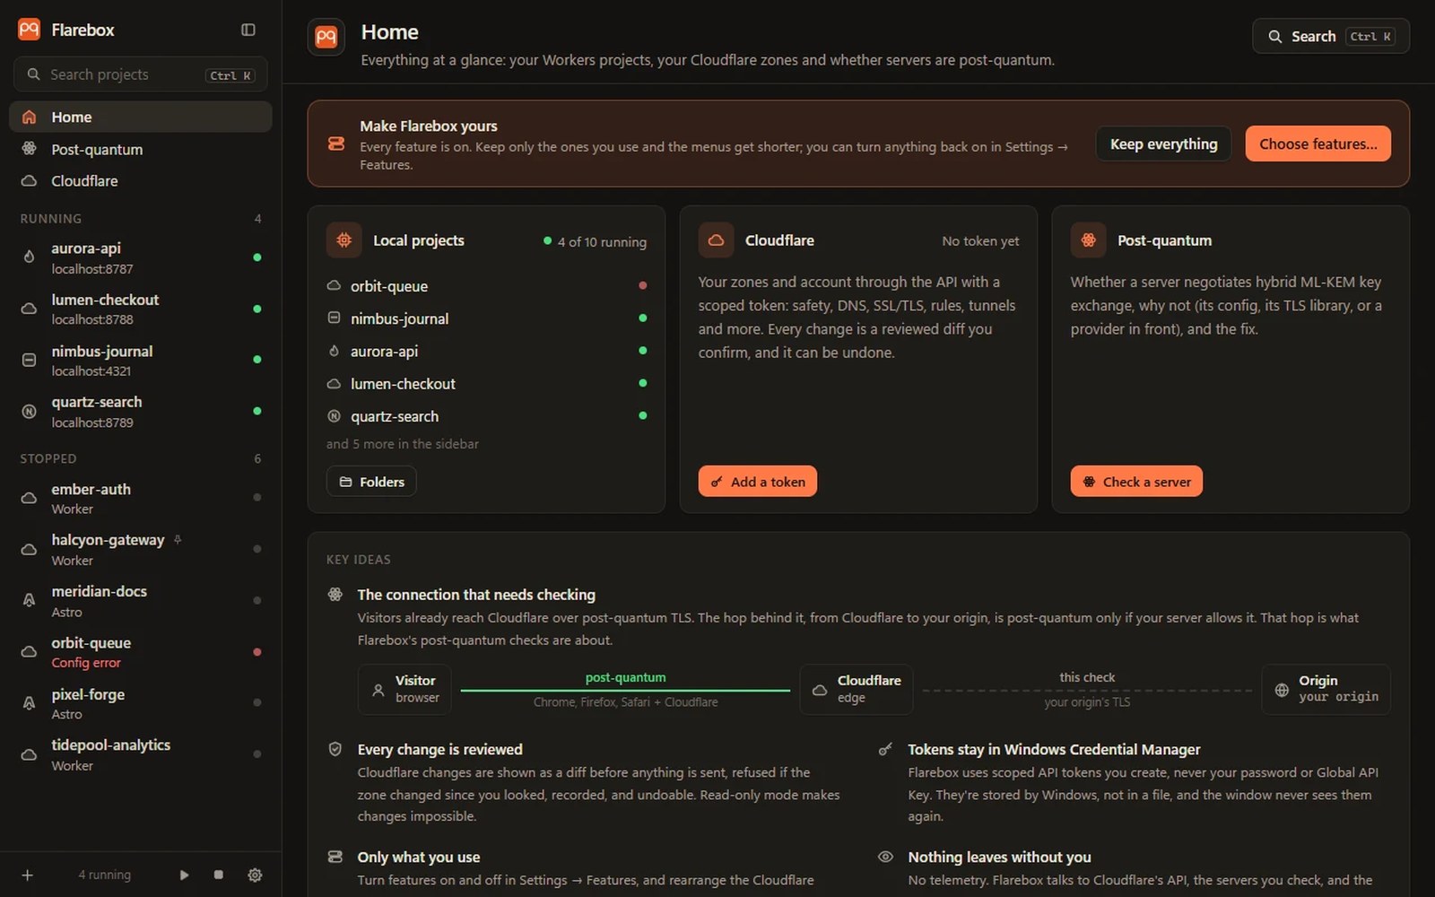Viewport: 1435px width, 897px height.
Task: Select nimbus-journal in the sidebar
Action: pos(141,360)
